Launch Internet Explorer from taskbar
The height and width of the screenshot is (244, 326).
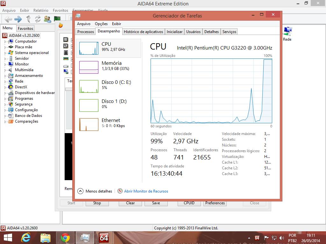[x=26, y=238]
